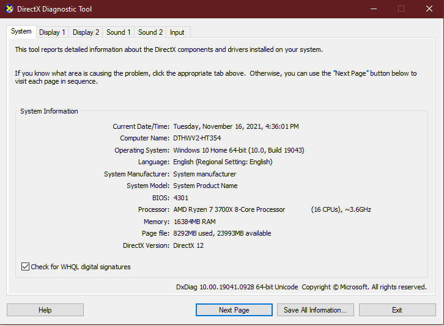The width and height of the screenshot is (444, 326).
Task: Click the DirectX icon in title bar
Action: pos(9,9)
